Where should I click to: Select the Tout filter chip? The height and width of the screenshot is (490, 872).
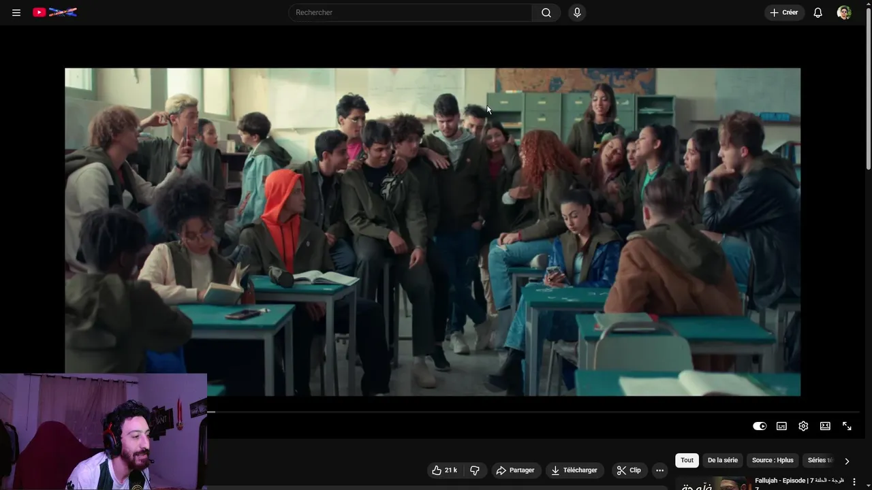[687, 460]
